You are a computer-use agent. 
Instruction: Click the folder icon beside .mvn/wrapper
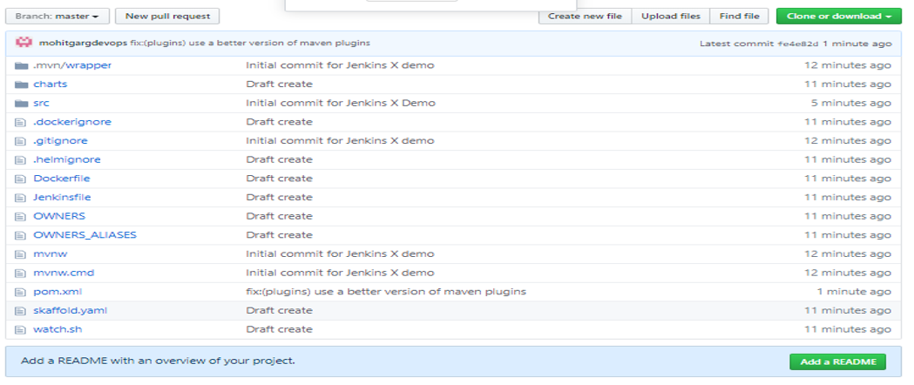pos(22,65)
